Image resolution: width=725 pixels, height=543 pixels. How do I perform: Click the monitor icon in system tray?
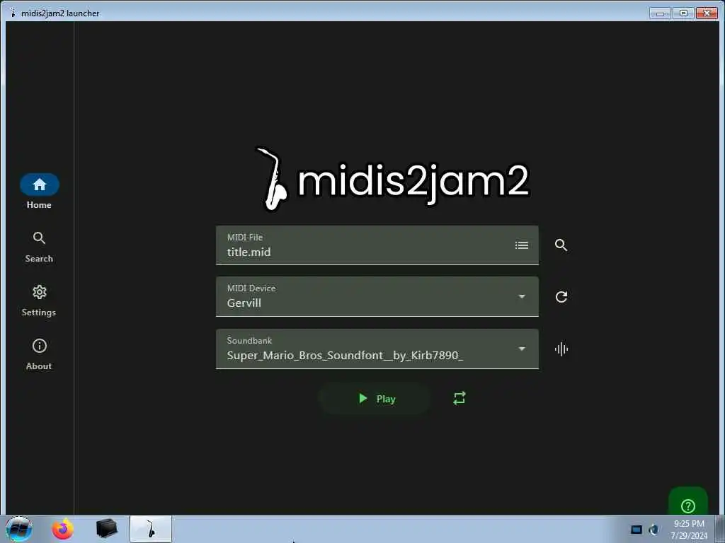[636, 530]
